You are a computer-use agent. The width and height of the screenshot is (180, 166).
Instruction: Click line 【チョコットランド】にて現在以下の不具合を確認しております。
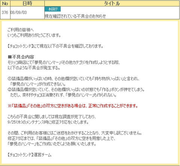(55, 46)
